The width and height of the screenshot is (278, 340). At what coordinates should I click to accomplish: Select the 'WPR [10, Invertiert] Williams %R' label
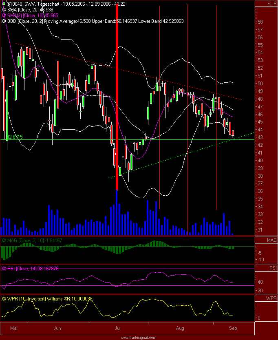[x=35, y=298]
